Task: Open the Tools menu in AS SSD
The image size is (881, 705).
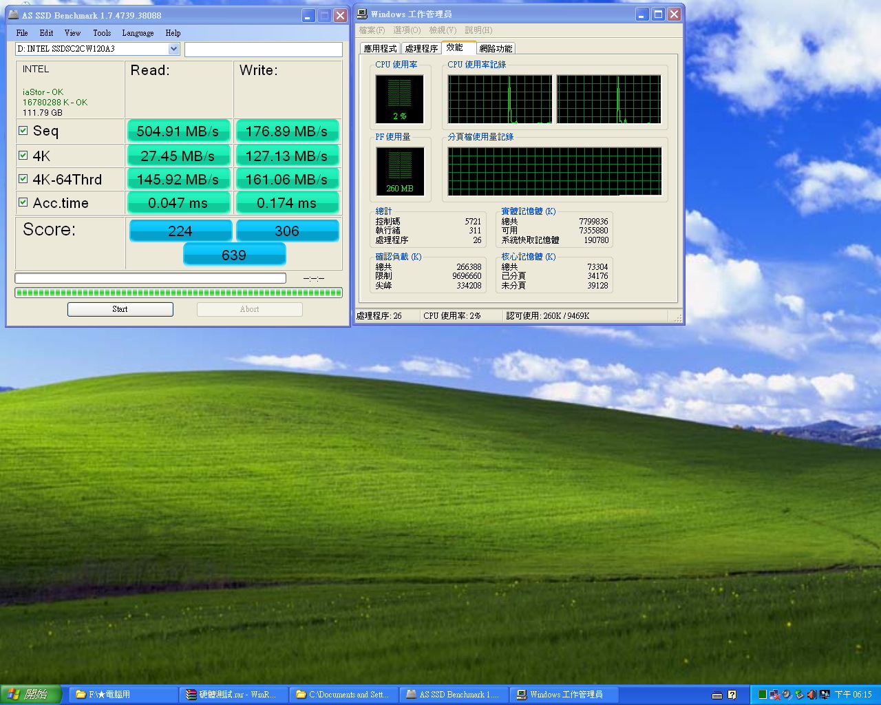Action: pyautogui.click(x=102, y=33)
